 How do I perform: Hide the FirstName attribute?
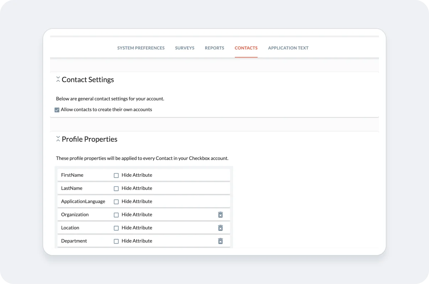[x=116, y=175]
